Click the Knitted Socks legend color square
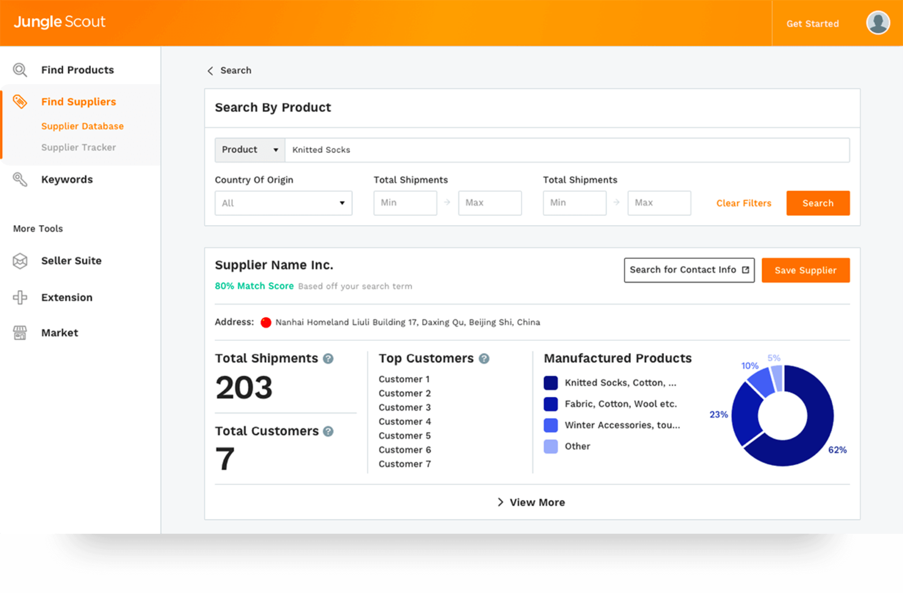 (x=551, y=382)
